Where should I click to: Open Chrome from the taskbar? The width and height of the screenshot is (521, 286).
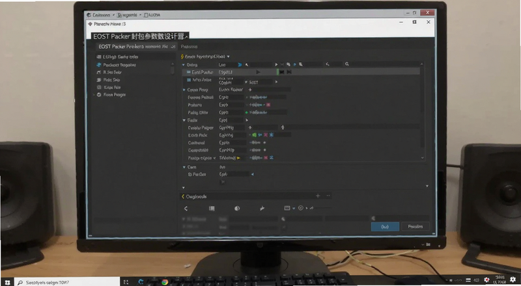point(165,282)
